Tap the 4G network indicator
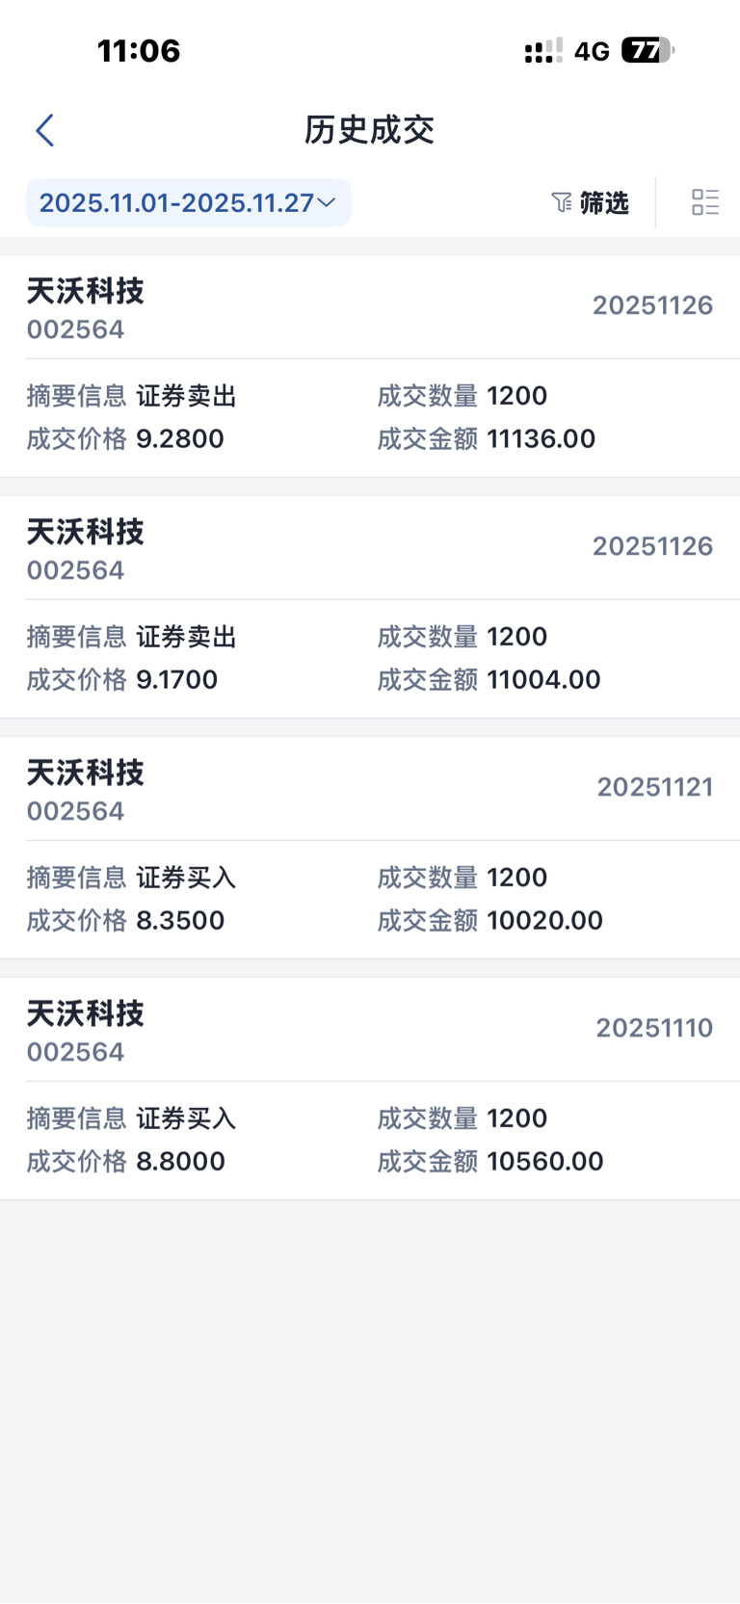 (x=592, y=51)
